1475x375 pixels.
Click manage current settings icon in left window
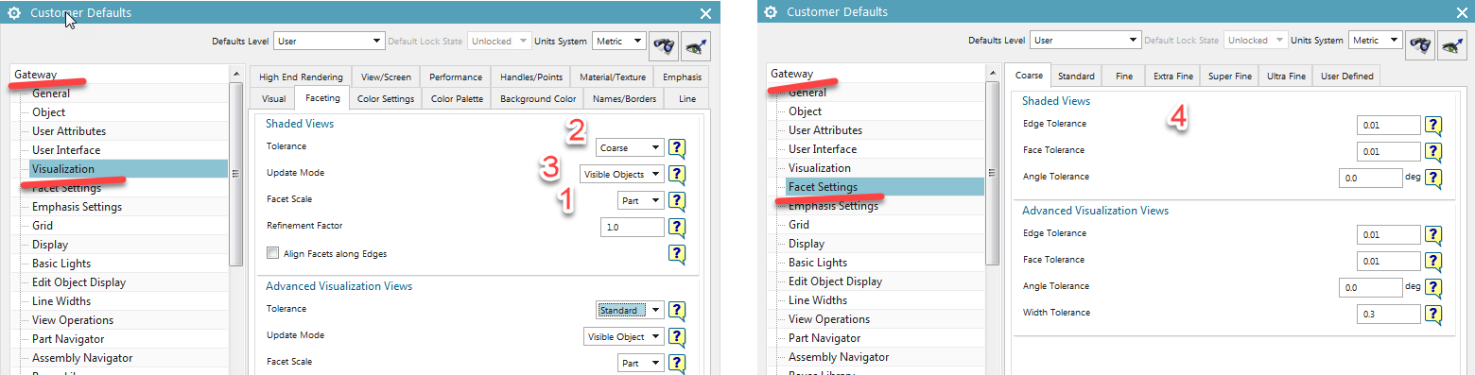[697, 44]
